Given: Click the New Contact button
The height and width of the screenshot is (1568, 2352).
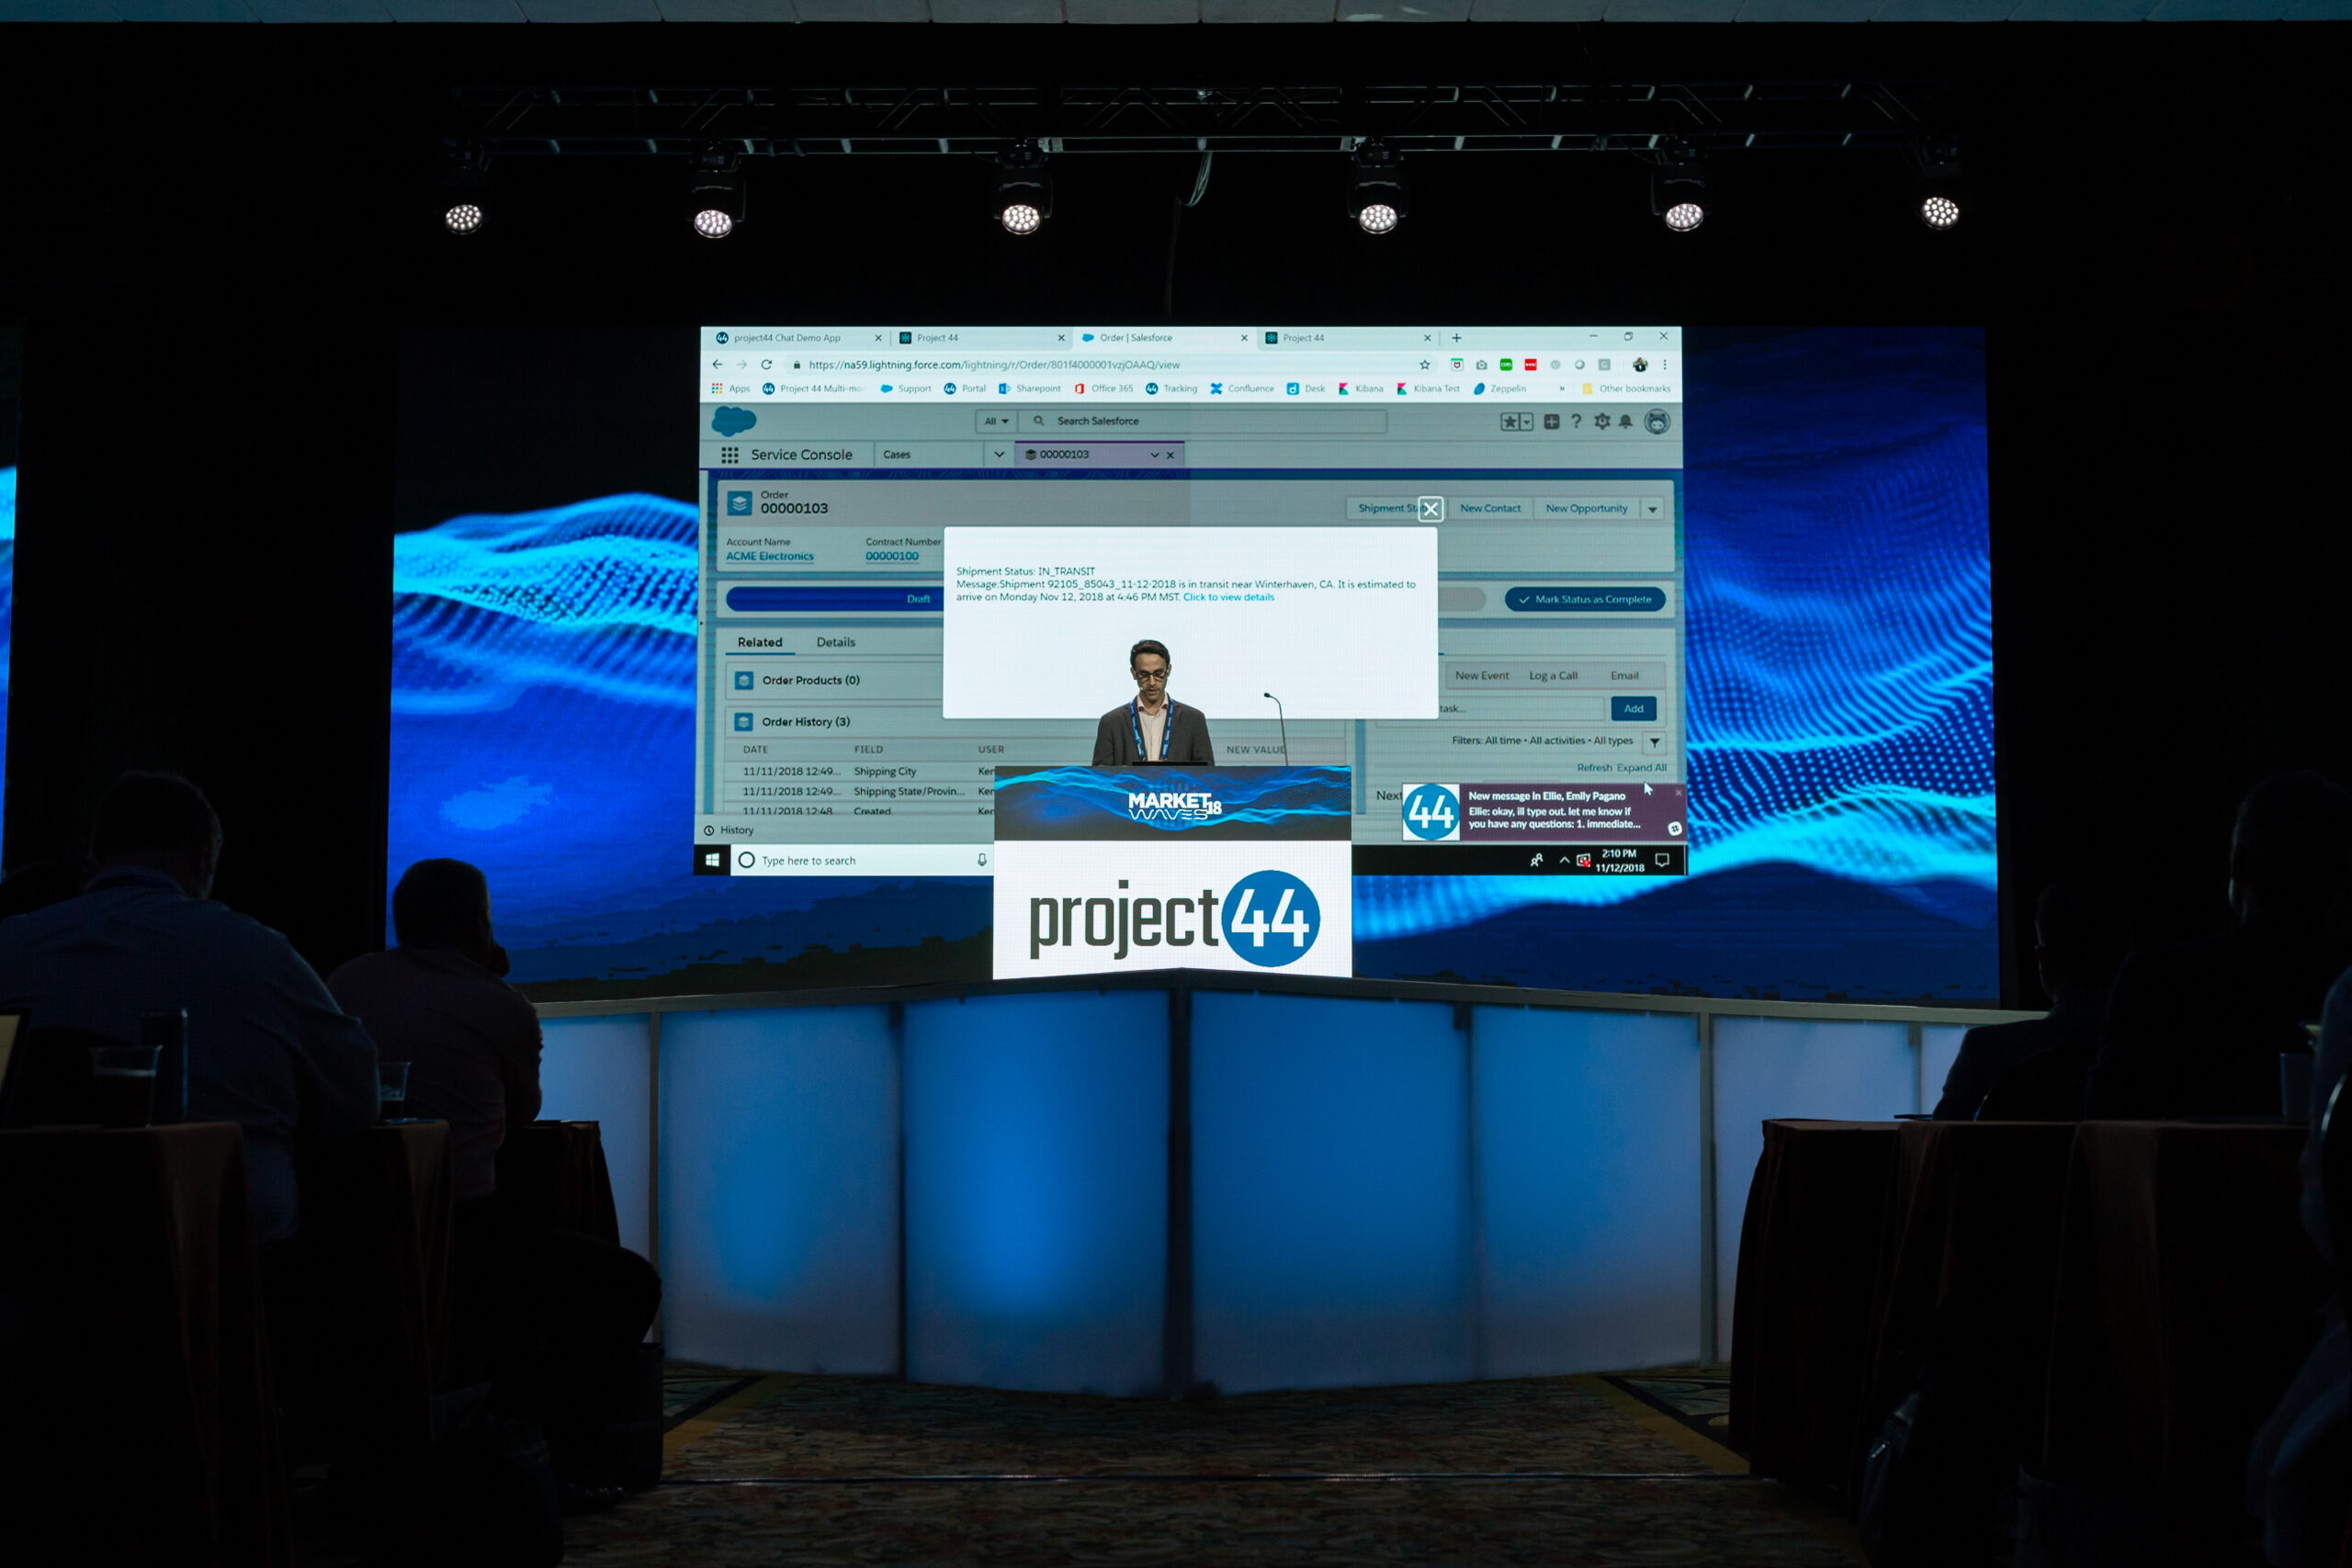Looking at the screenshot, I should tap(1490, 509).
